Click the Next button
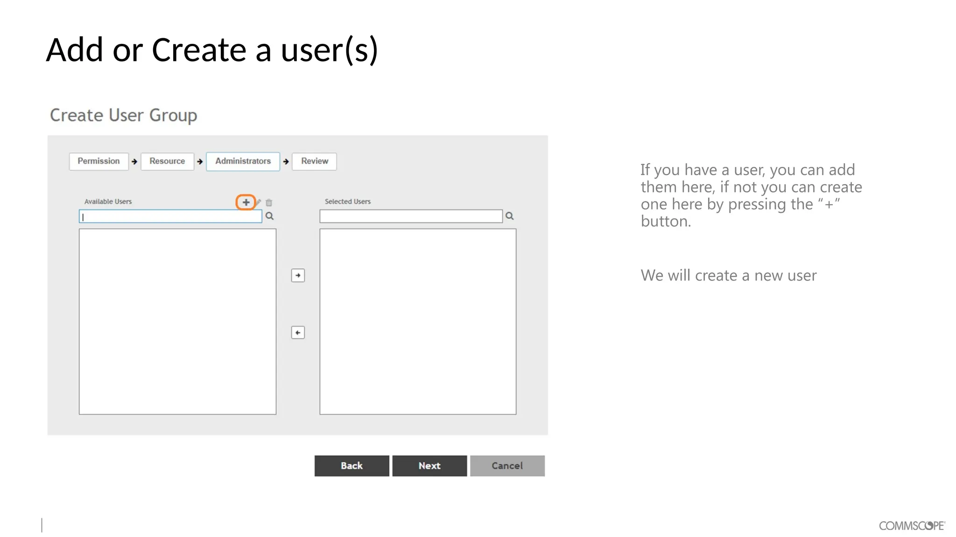The height and width of the screenshot is (537, 956). (x=429, y=466)
